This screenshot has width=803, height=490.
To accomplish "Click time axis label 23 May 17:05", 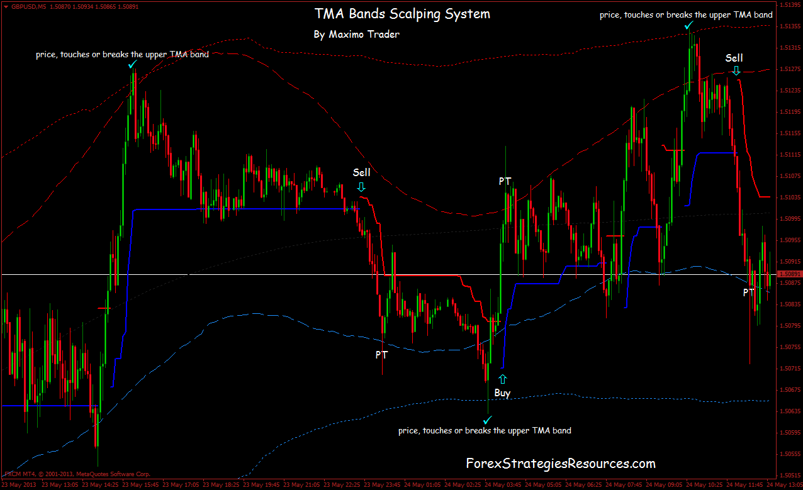I will point(181,486).
